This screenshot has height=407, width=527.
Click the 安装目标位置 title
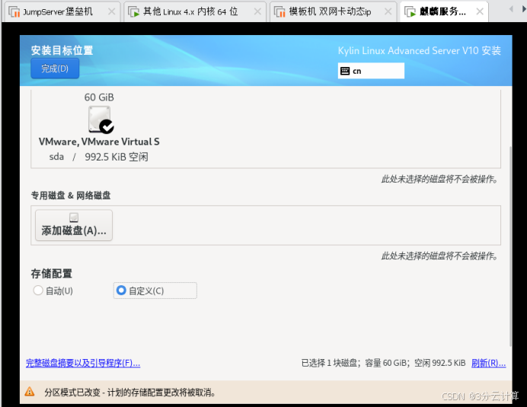(x=62, y=50)
